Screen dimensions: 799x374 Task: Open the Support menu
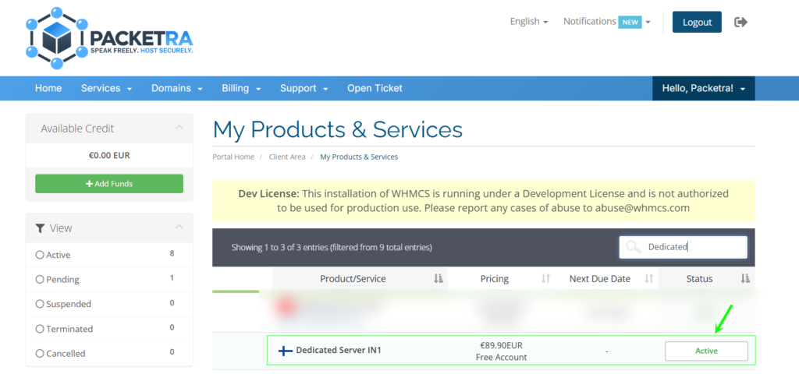(304, 88)
